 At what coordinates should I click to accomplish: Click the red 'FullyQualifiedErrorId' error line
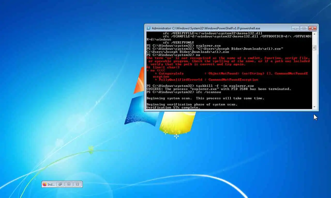click(206, 80)
